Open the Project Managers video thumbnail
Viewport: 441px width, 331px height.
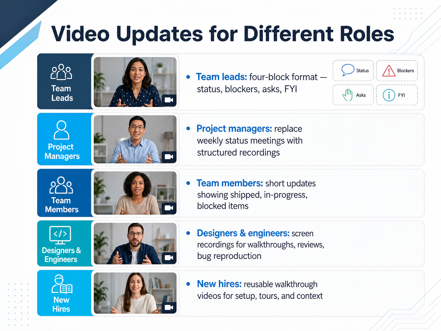(135, 139)
